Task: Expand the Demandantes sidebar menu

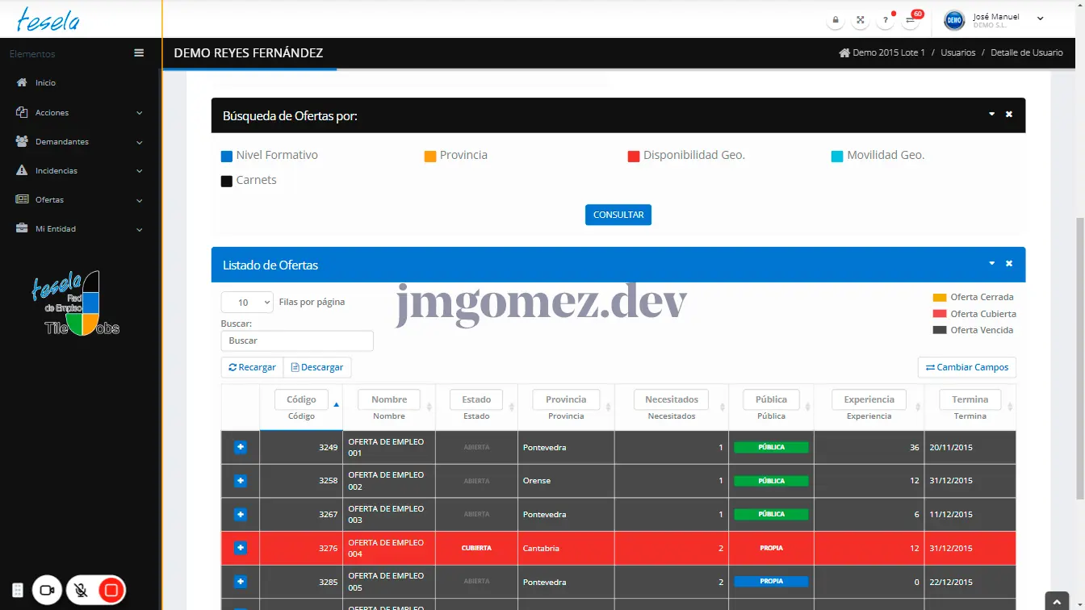Action: pos(79,142)
